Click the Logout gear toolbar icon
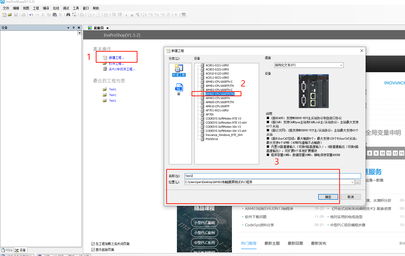 [x=120, y=15]
